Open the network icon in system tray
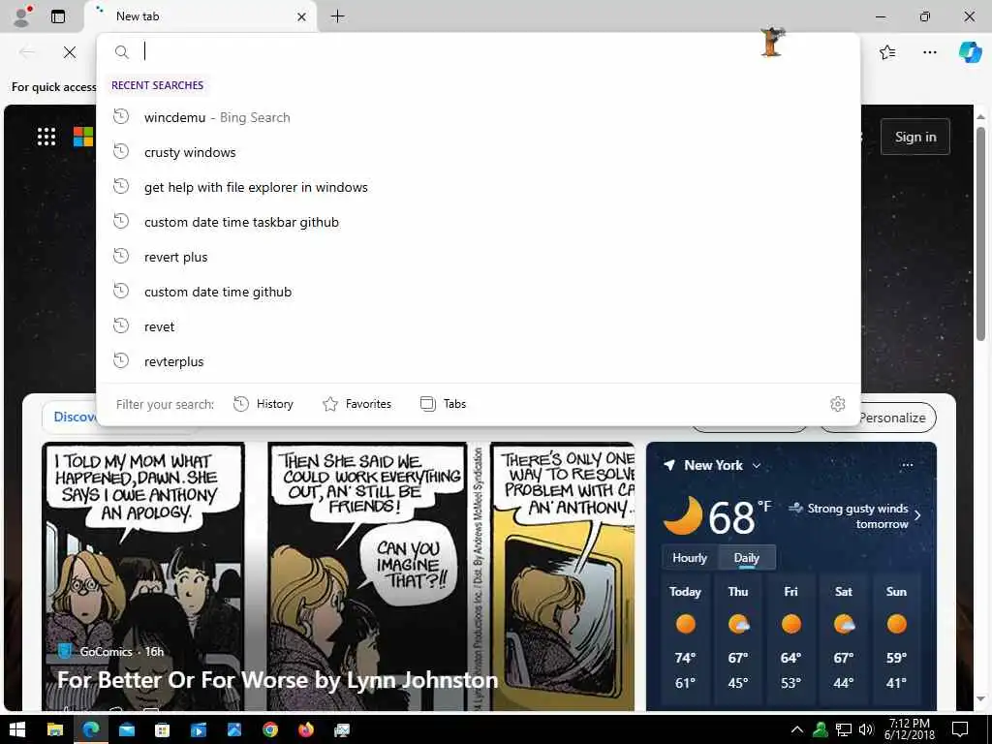The height and width of the screenshot is (744, 992). click(x=844, y=729)
